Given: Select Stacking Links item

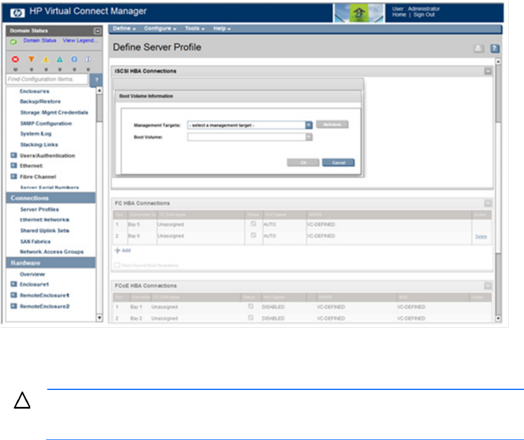Looking at the screenshot, I should tap(39, 145).
